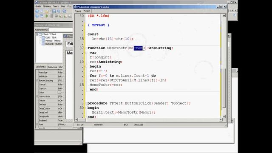Click the New Unit toolbar icon

click(x=37, y=11)
